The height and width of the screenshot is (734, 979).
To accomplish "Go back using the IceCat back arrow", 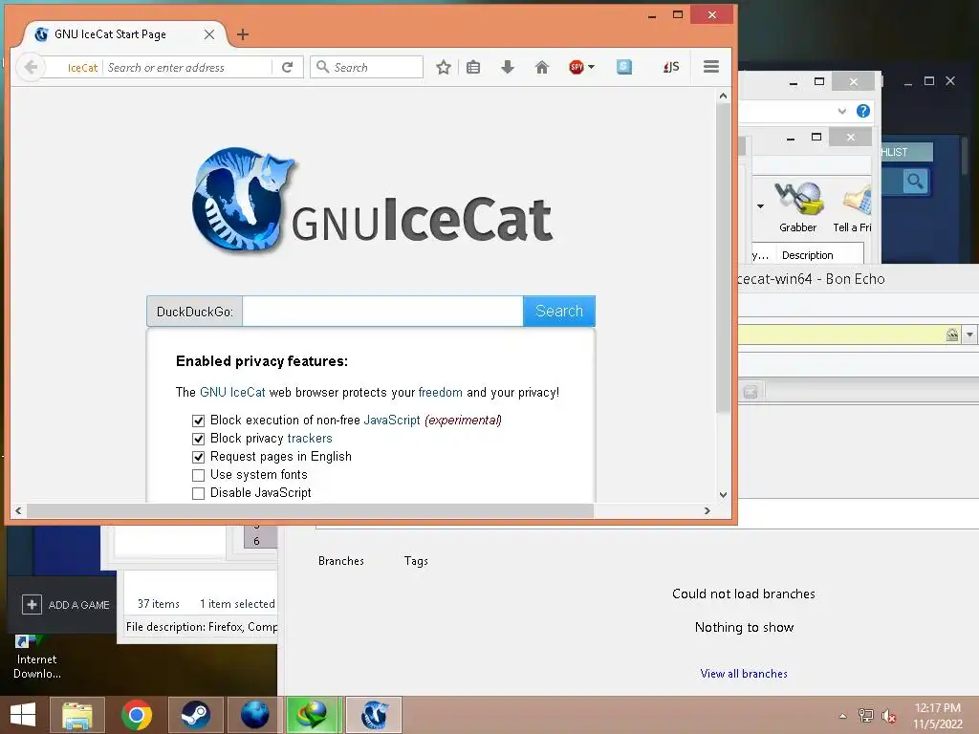I will pyautogui.click(x=31, y=67).
